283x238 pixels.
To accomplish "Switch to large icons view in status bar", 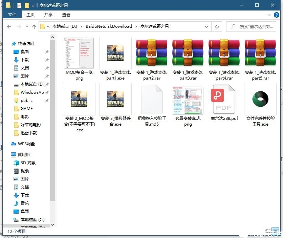I will coord(275,231).
